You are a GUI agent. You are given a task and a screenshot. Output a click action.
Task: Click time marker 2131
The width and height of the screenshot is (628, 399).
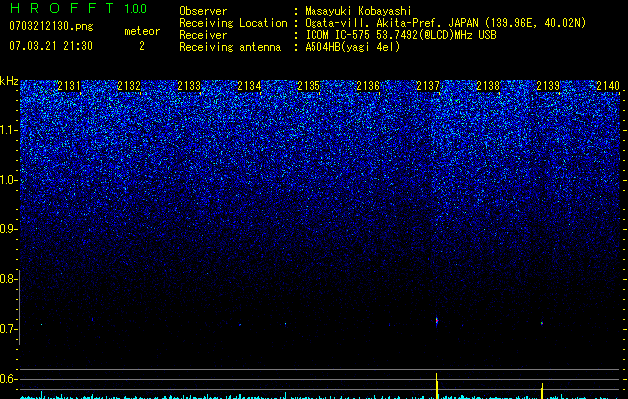(x=69, y=86)
